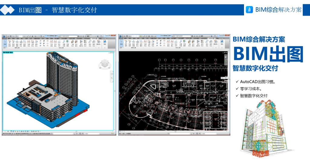Viewport: 310px width, 164px height.
Task: Click the Text 'A' icon in left window's toolbar
Action: [32, 36]
